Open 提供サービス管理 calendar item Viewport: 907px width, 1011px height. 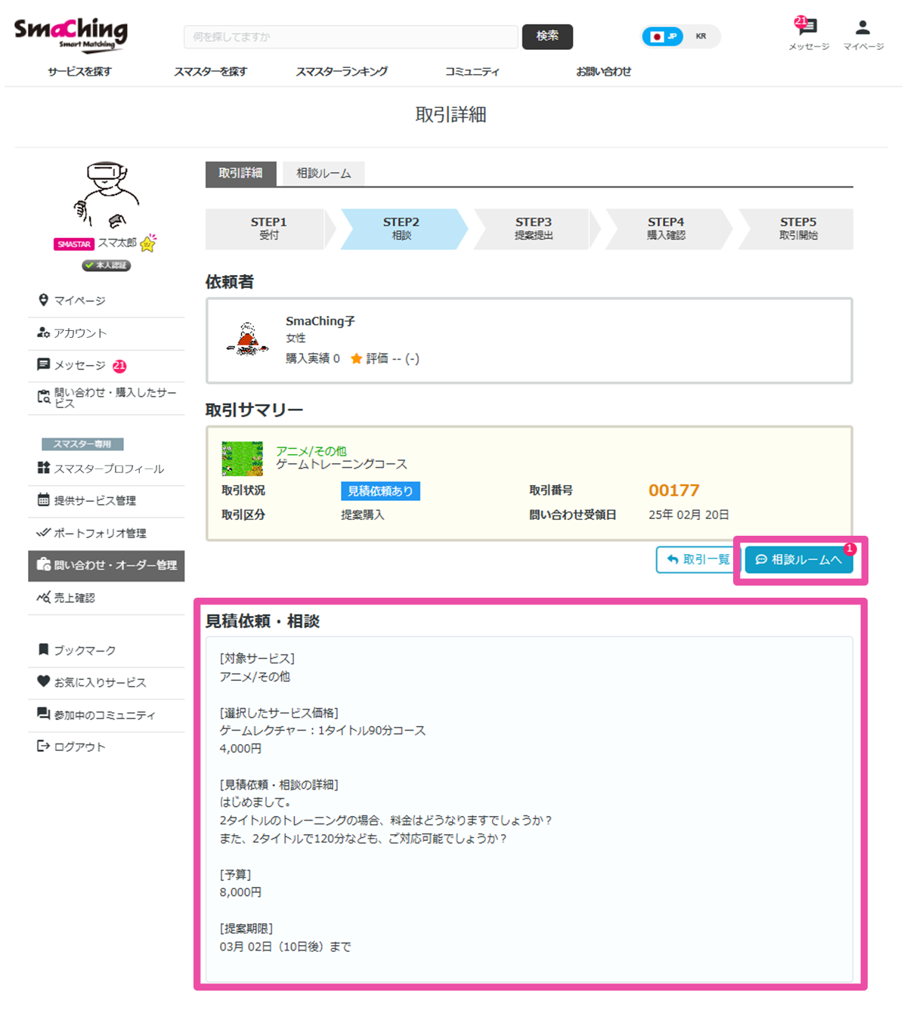click(x=94, y=500)
